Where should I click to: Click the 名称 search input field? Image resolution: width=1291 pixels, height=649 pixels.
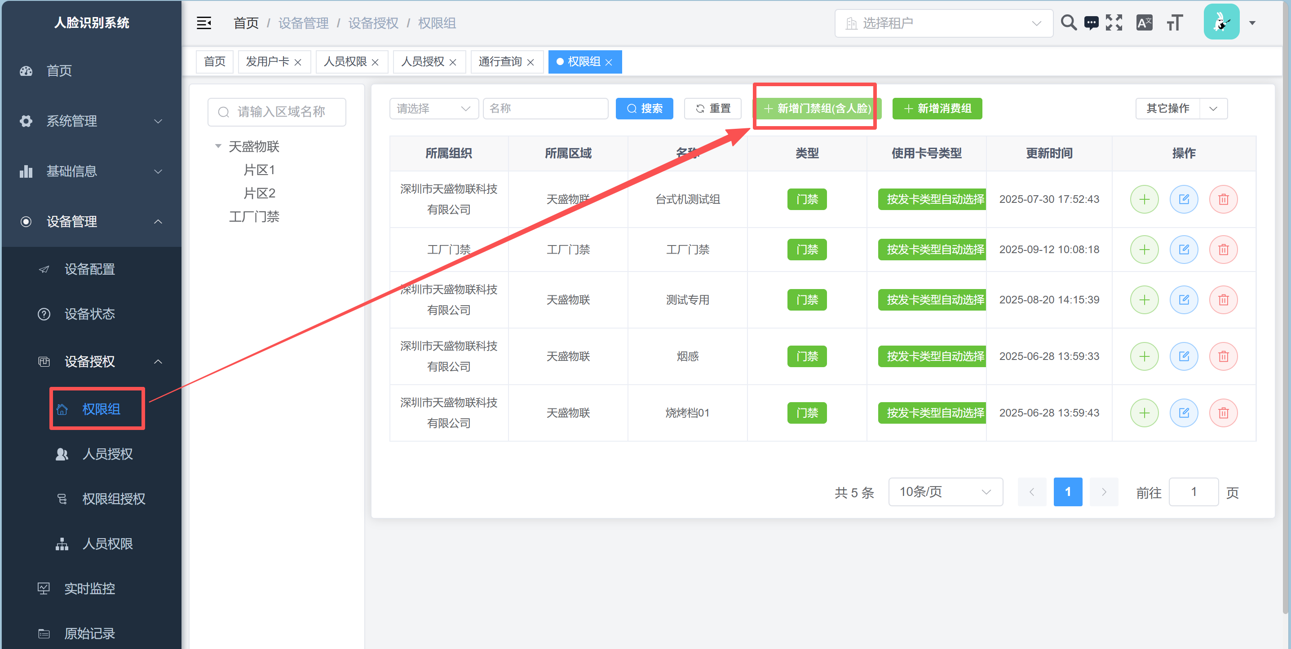click(545, 109)
